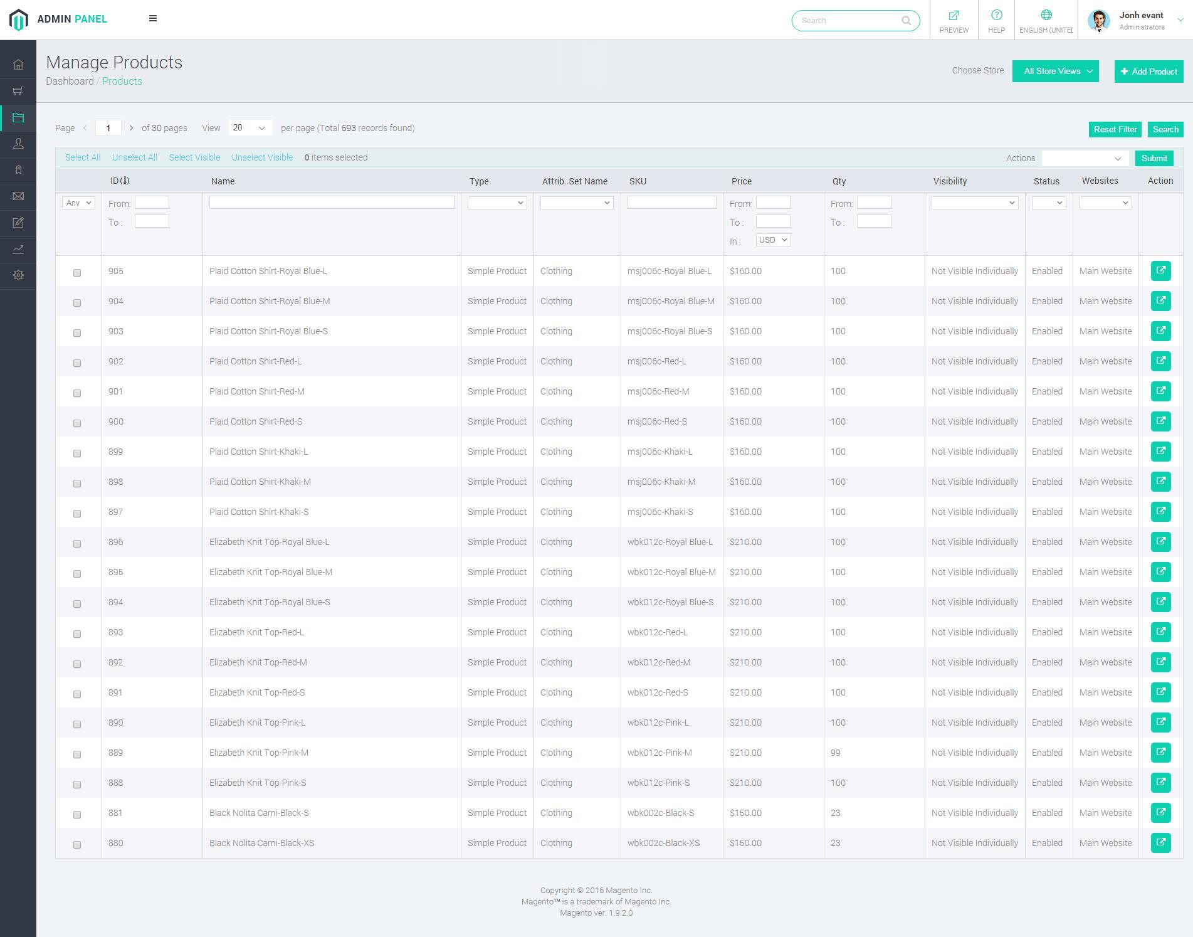The image size is (1193, 937).
Task: Open the per page View dropdown
Action: tap(250, 128)
